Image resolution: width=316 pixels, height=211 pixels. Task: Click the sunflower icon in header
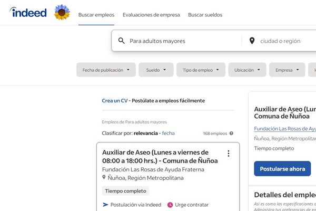pyautogui.click(x=62, y=13)
